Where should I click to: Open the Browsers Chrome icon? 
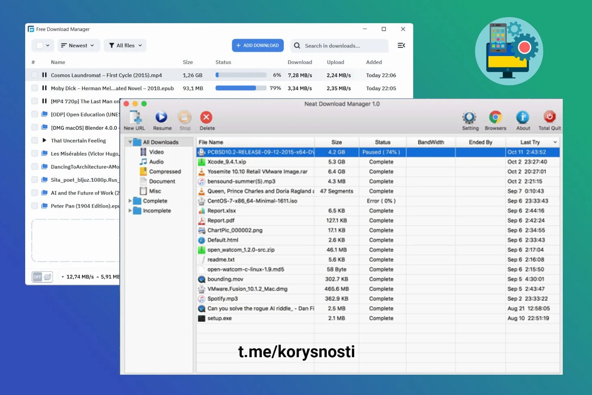(495, 117)
